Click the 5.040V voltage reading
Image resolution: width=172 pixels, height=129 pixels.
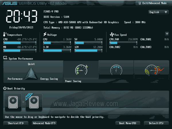[99, 39]
